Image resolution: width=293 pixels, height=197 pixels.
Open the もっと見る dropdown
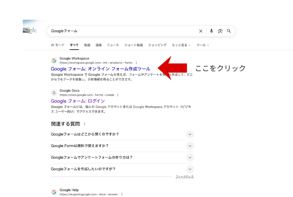coord(181,45)
